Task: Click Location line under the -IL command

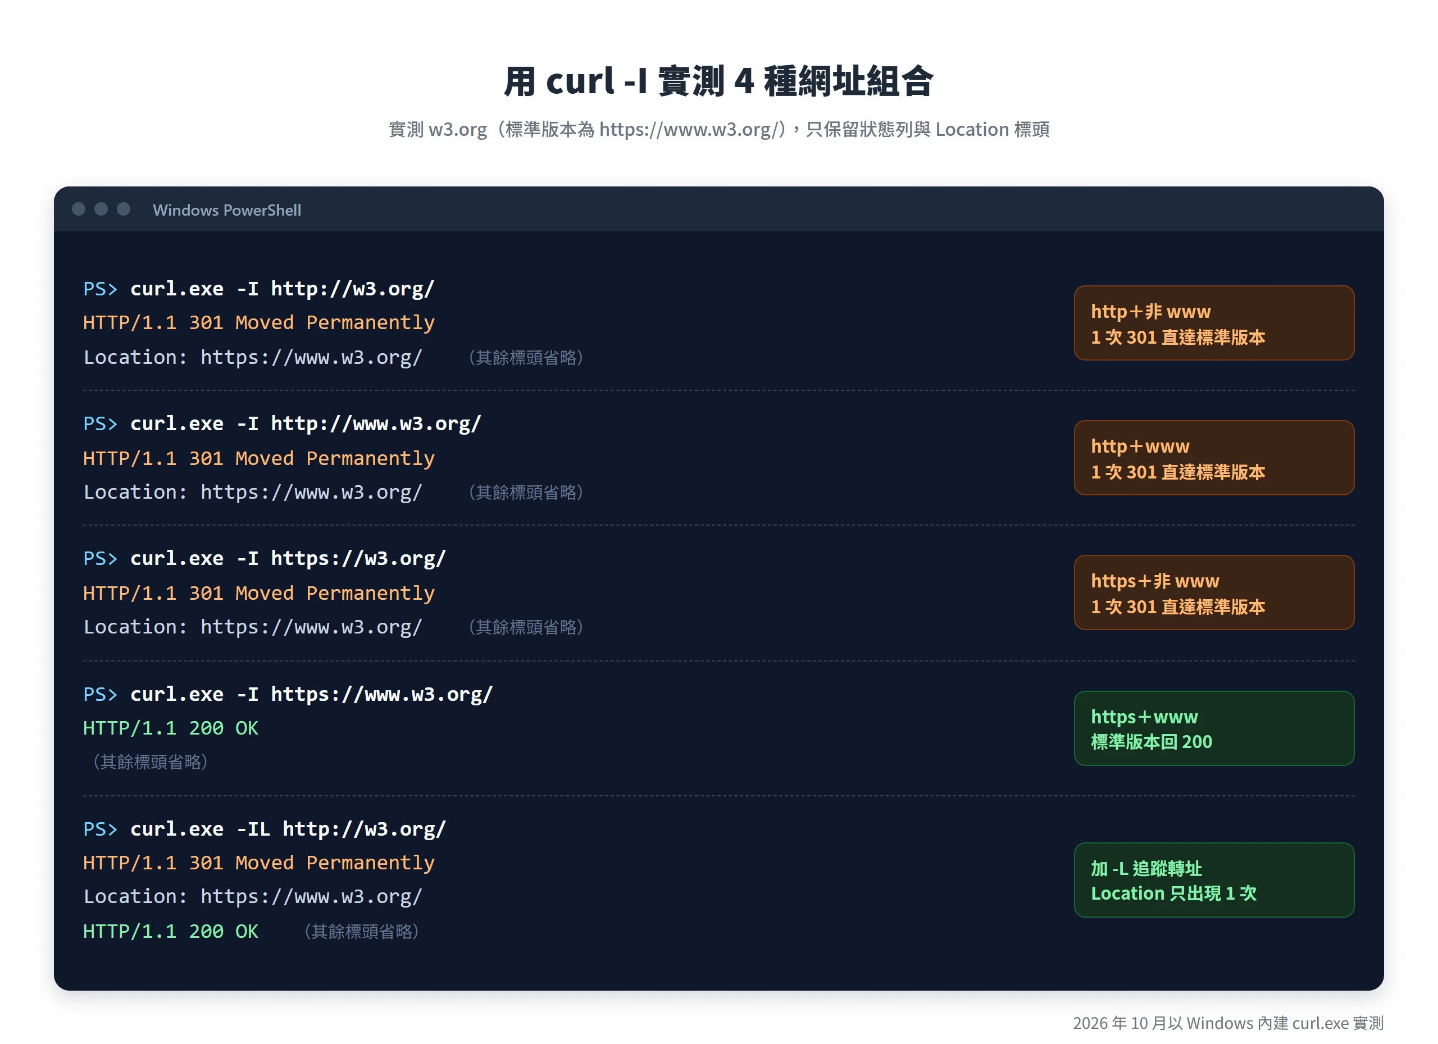Action: (253, 897)
